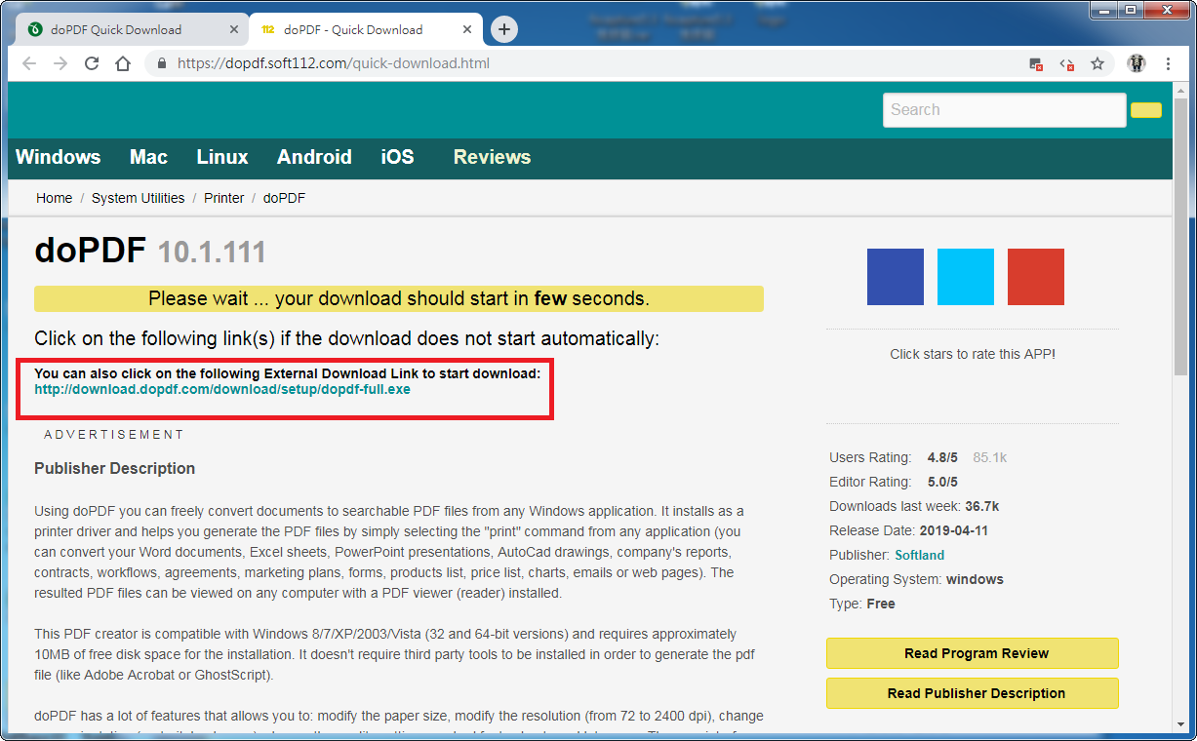
Task: Open the browser home page
Action: click(123, 63)
